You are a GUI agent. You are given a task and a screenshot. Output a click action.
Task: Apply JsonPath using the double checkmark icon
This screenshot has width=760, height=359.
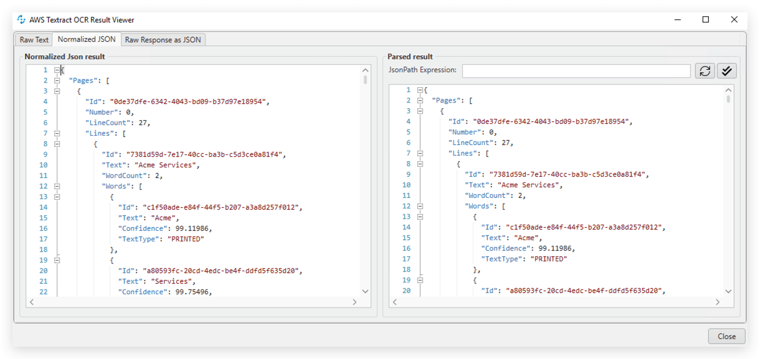[x=726, y=70]
